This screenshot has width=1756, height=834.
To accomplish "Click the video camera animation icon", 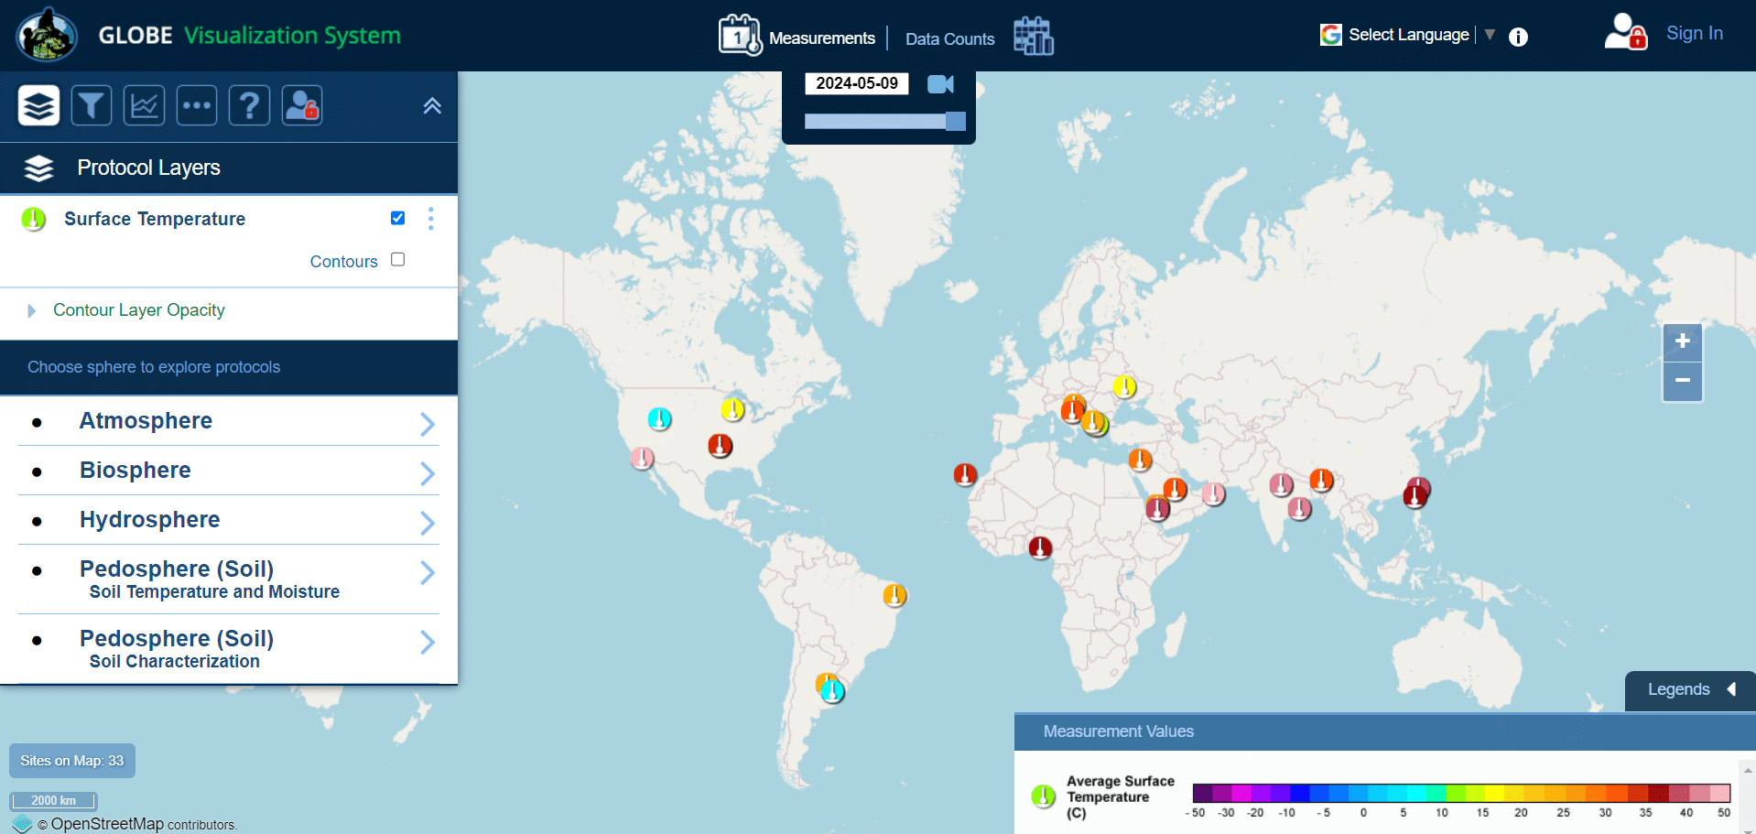I will pyautogui.click(x=940, y=84).
